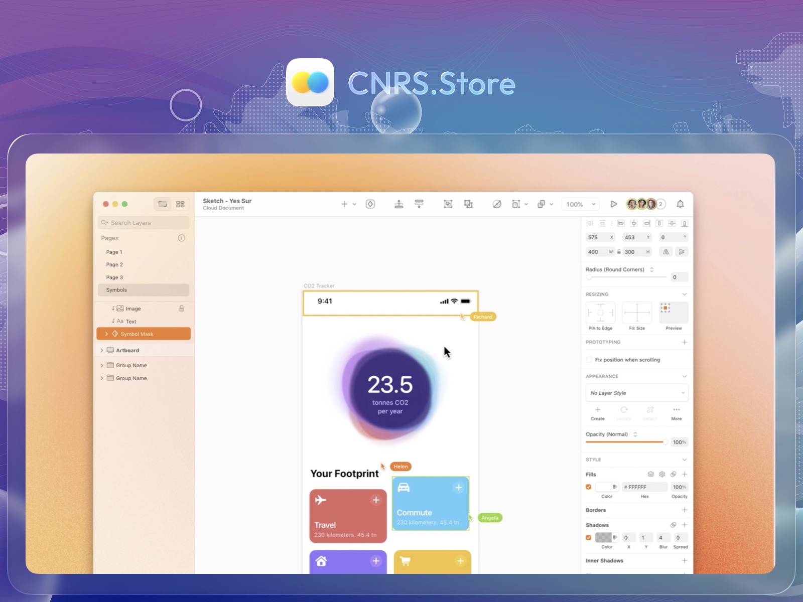Screen dimensions: 803x602
Task: Click the notifications bell icon
Action: 680,204
